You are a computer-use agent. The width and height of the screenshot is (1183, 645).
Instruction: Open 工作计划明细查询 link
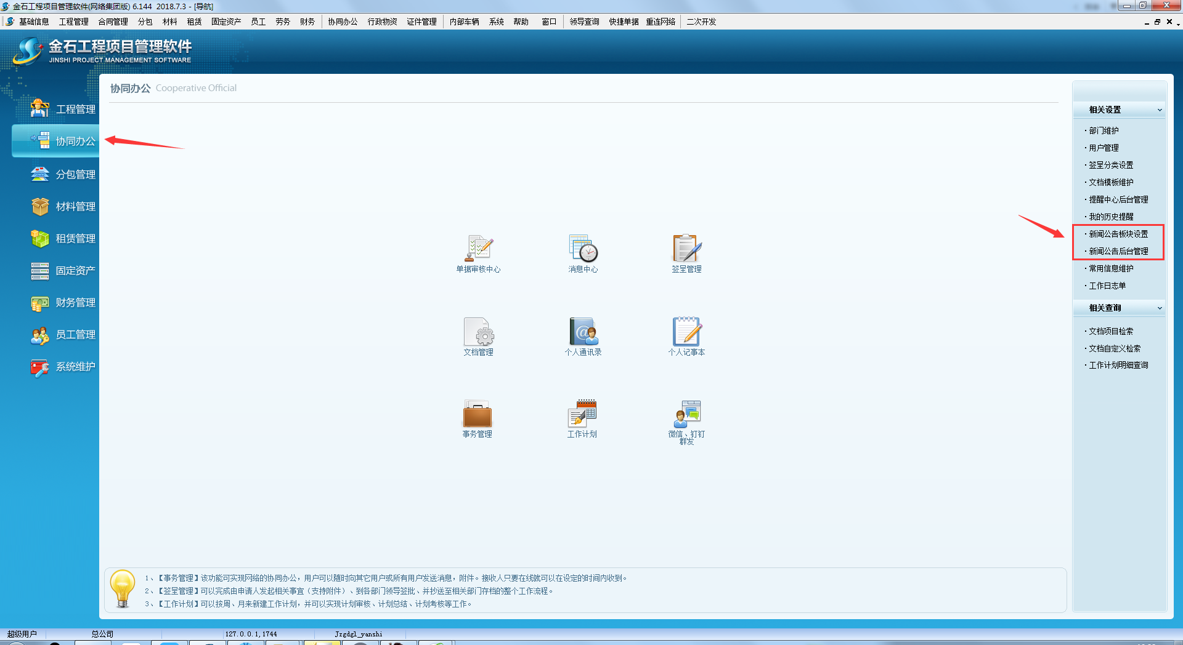1118,365
